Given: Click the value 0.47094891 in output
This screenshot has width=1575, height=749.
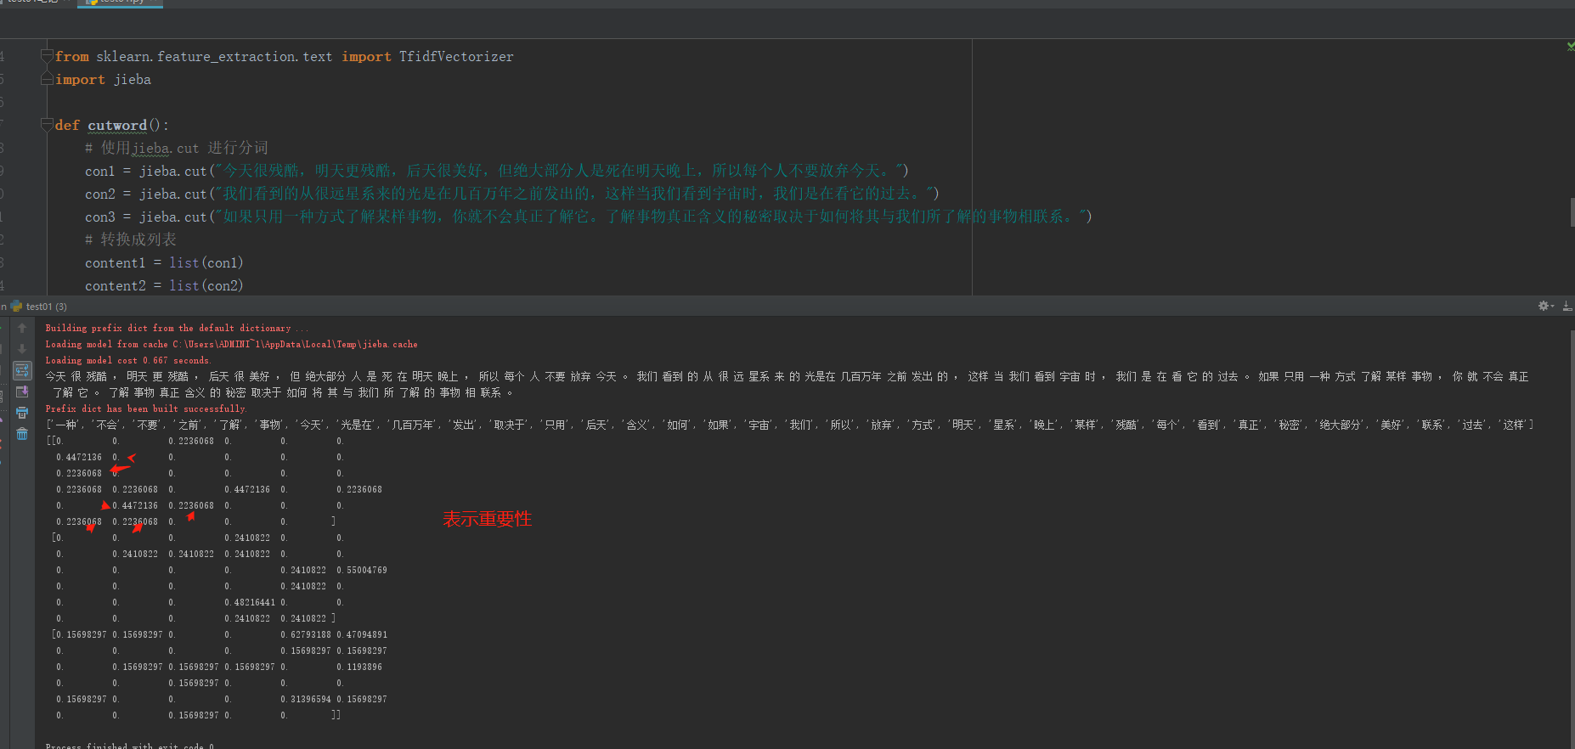Looking at the screenshot, I should [x=362, y=634].
